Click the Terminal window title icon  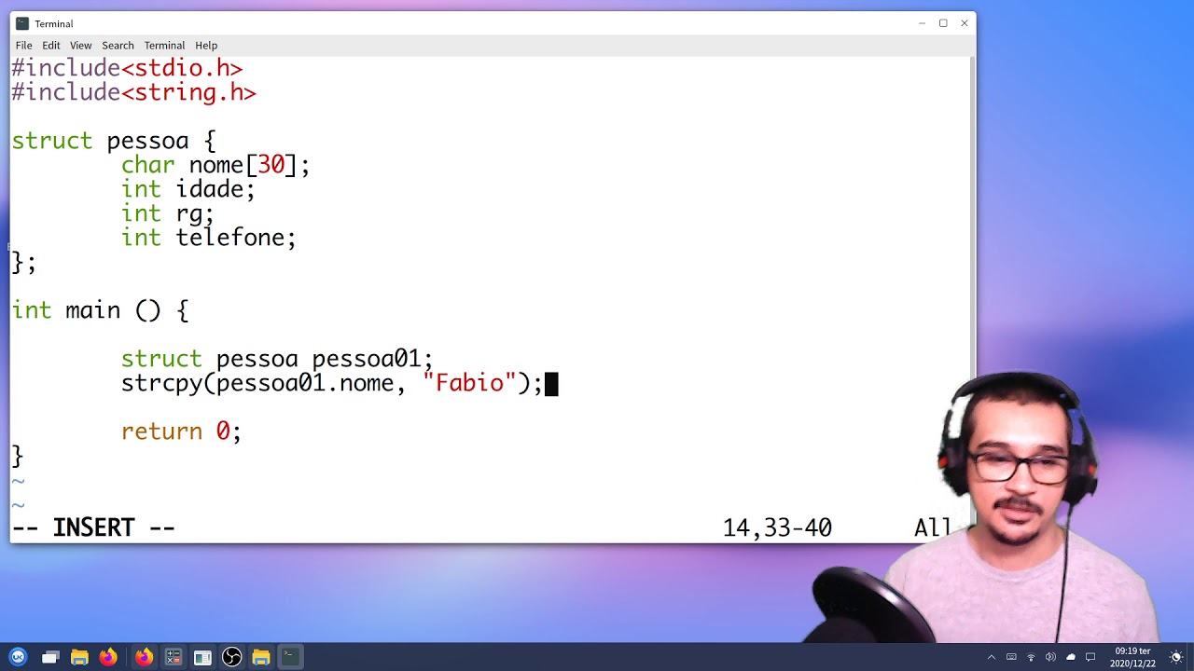pos(22,23)
